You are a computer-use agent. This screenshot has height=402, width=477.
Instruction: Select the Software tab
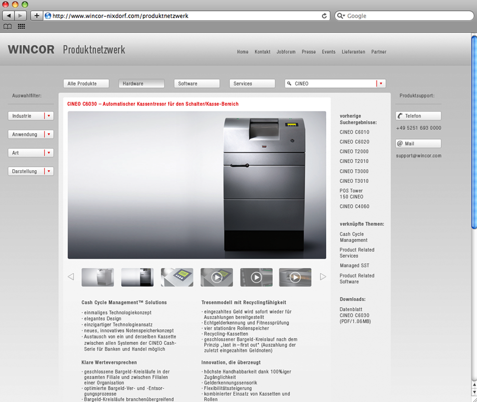(197, 84)
